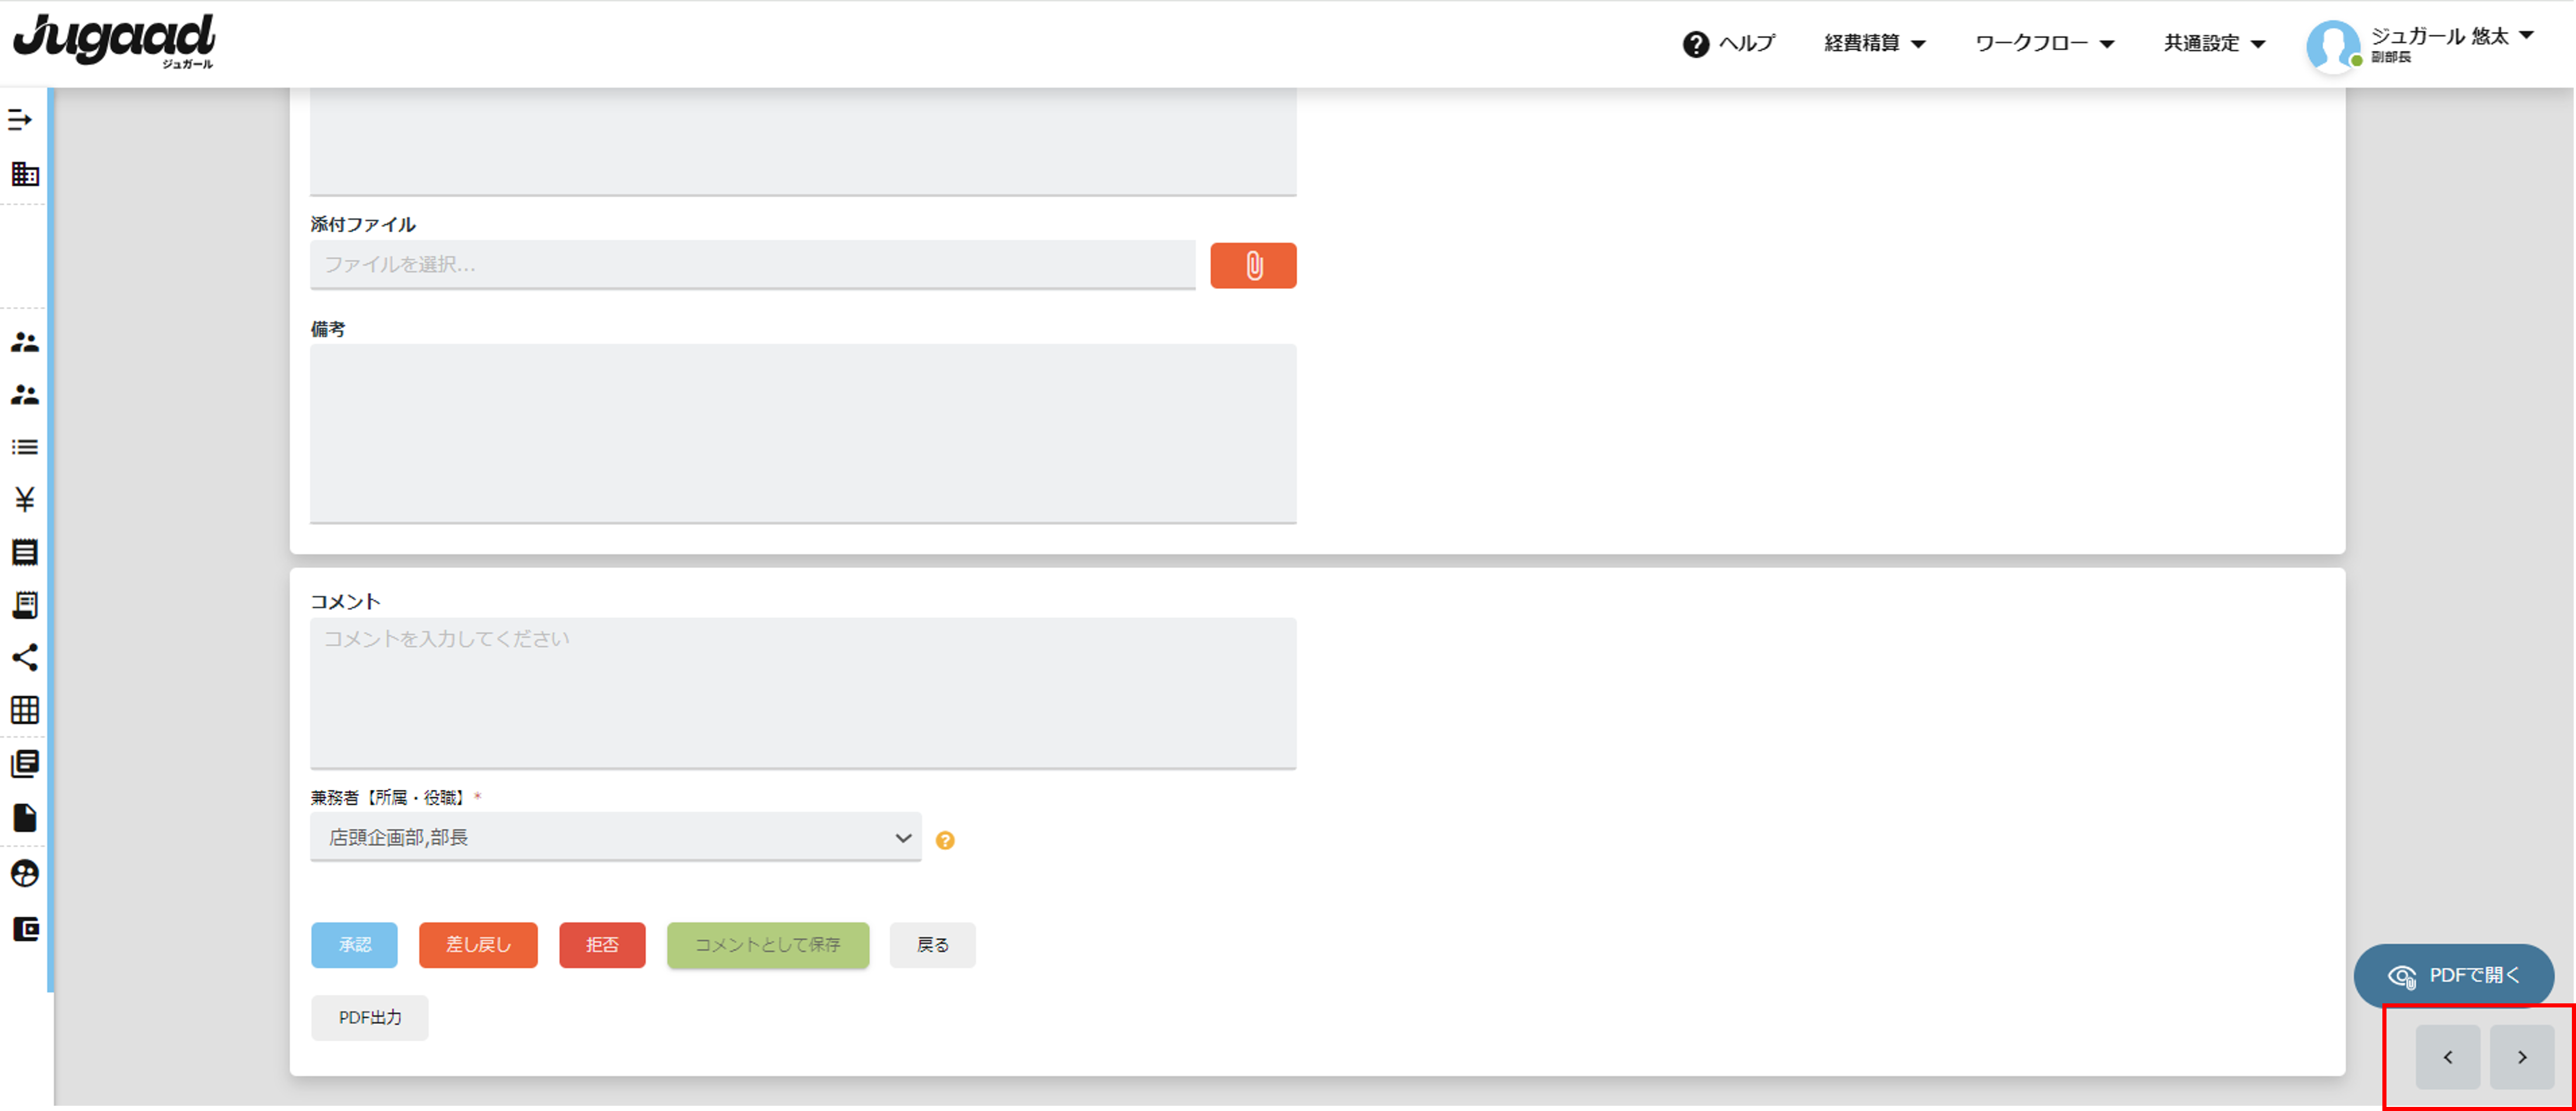Click the orange paperclip attach button
Image resolution: width=2576 pixels, height=1111 pixels.
[1253, 266]
